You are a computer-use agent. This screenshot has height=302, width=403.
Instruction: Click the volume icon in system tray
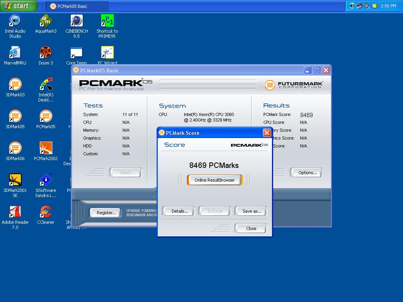pos(352,6)
